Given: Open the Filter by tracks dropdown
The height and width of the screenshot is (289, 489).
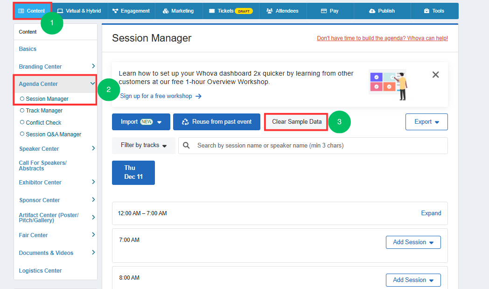Looking at the screenshot, I should pyautogui.click(x=144, y=146).
